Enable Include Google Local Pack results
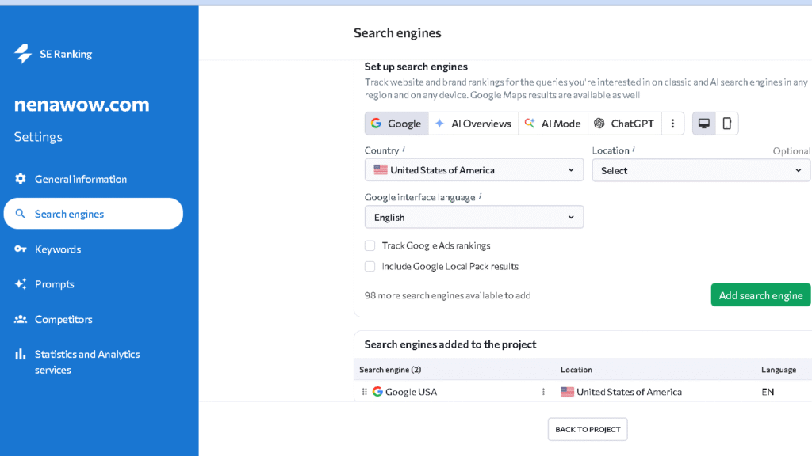This screenshot has width=812, height=456. [370, 266]
